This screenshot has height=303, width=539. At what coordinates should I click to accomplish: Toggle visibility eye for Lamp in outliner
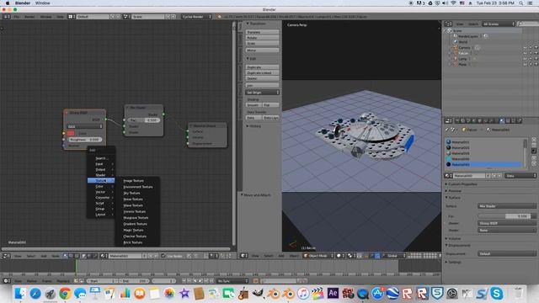coord(525,59)
